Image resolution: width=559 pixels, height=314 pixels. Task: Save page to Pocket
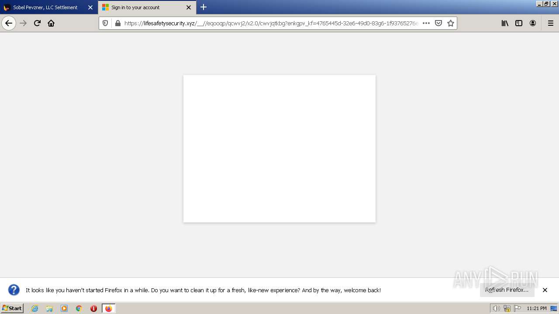coord(438,23)
